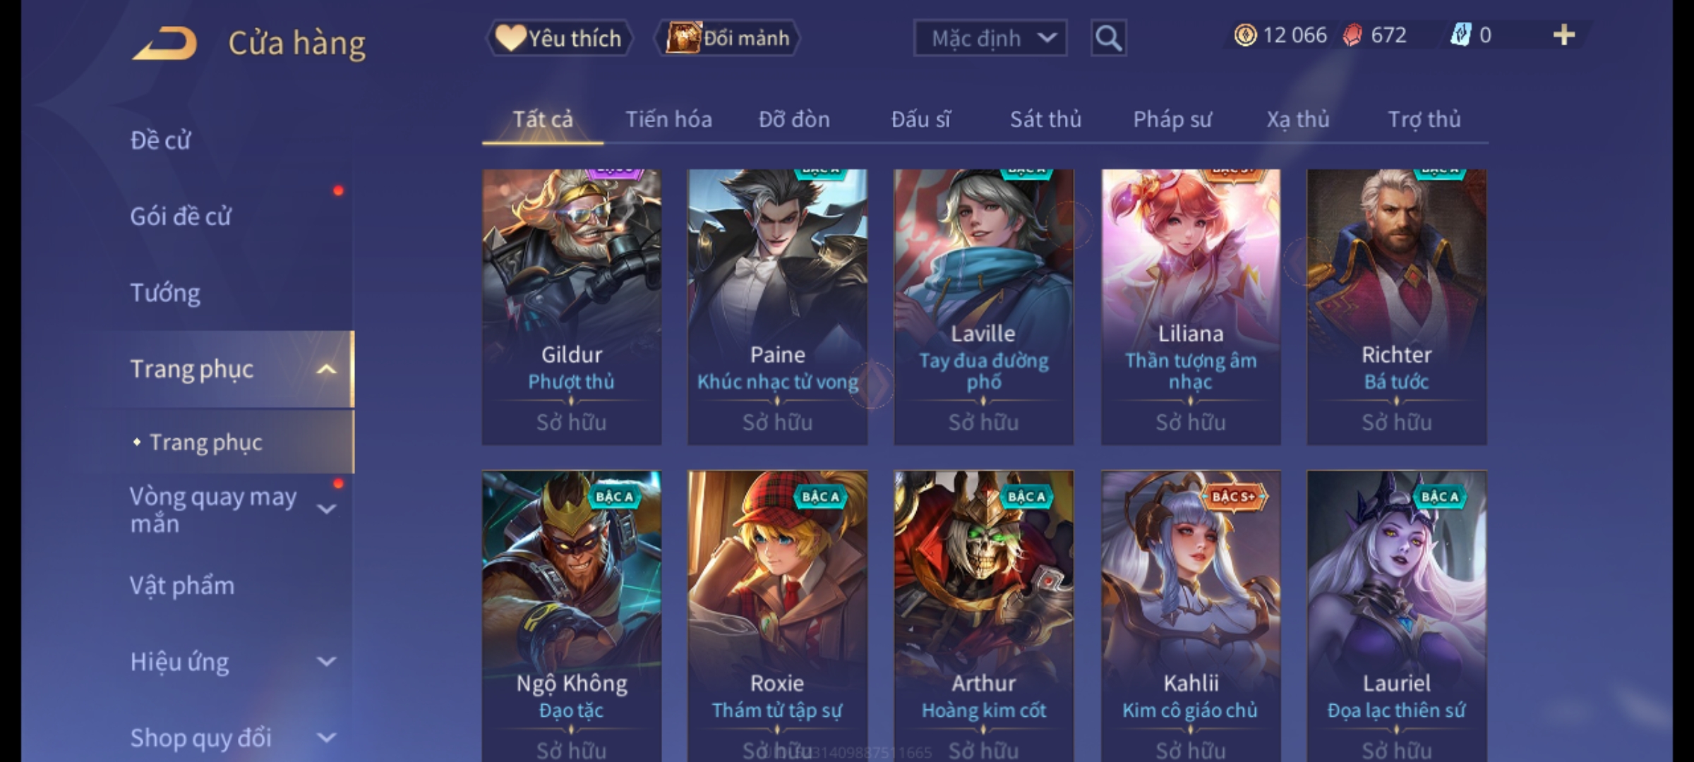The image size is (1694, 762).
Task: Open the Tướng sidebar entry
Action: pyautogui.click(x=165, y=293)
